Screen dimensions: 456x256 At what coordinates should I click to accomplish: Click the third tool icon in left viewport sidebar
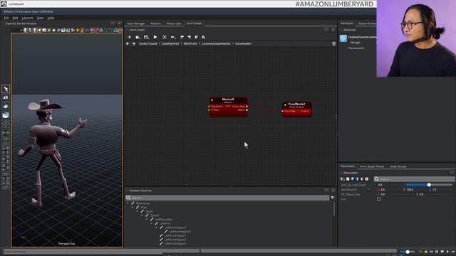click(6, 107)
